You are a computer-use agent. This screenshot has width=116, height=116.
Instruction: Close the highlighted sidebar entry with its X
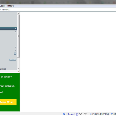pyautogui.click(x=15, y=29)
